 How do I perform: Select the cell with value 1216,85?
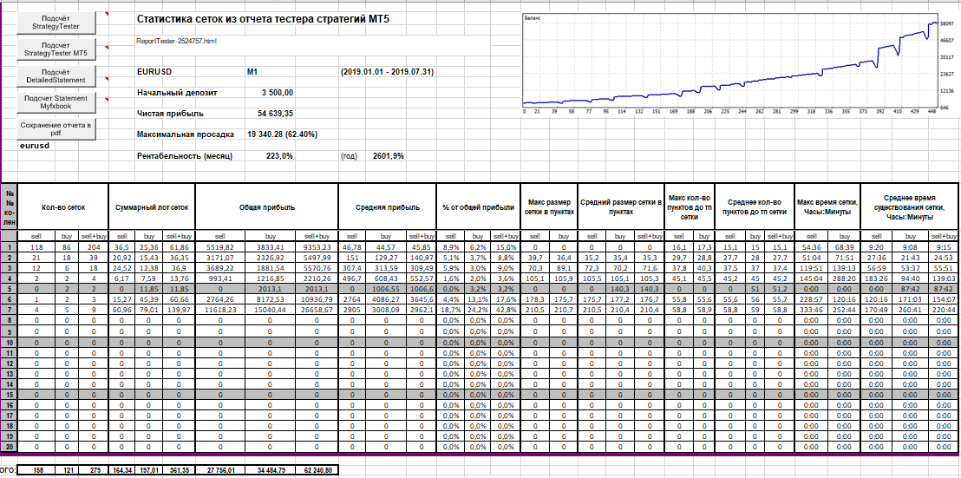(271, 277)
